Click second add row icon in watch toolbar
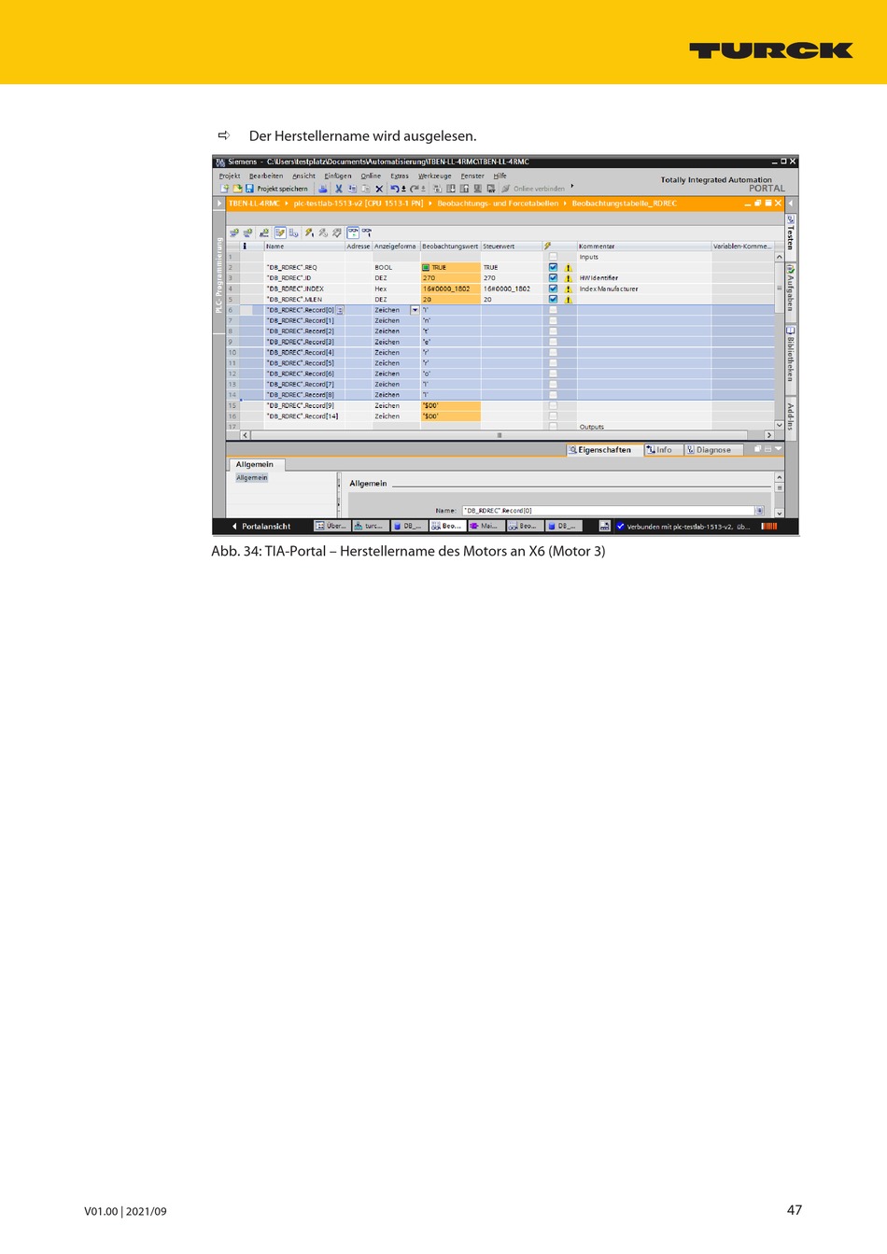The width and height of the screenshot is (887, 1254). click(248, 232)
